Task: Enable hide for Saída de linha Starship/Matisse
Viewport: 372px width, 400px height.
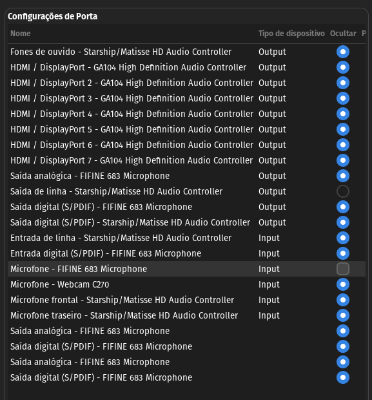Action: click(x=343, y=191)
